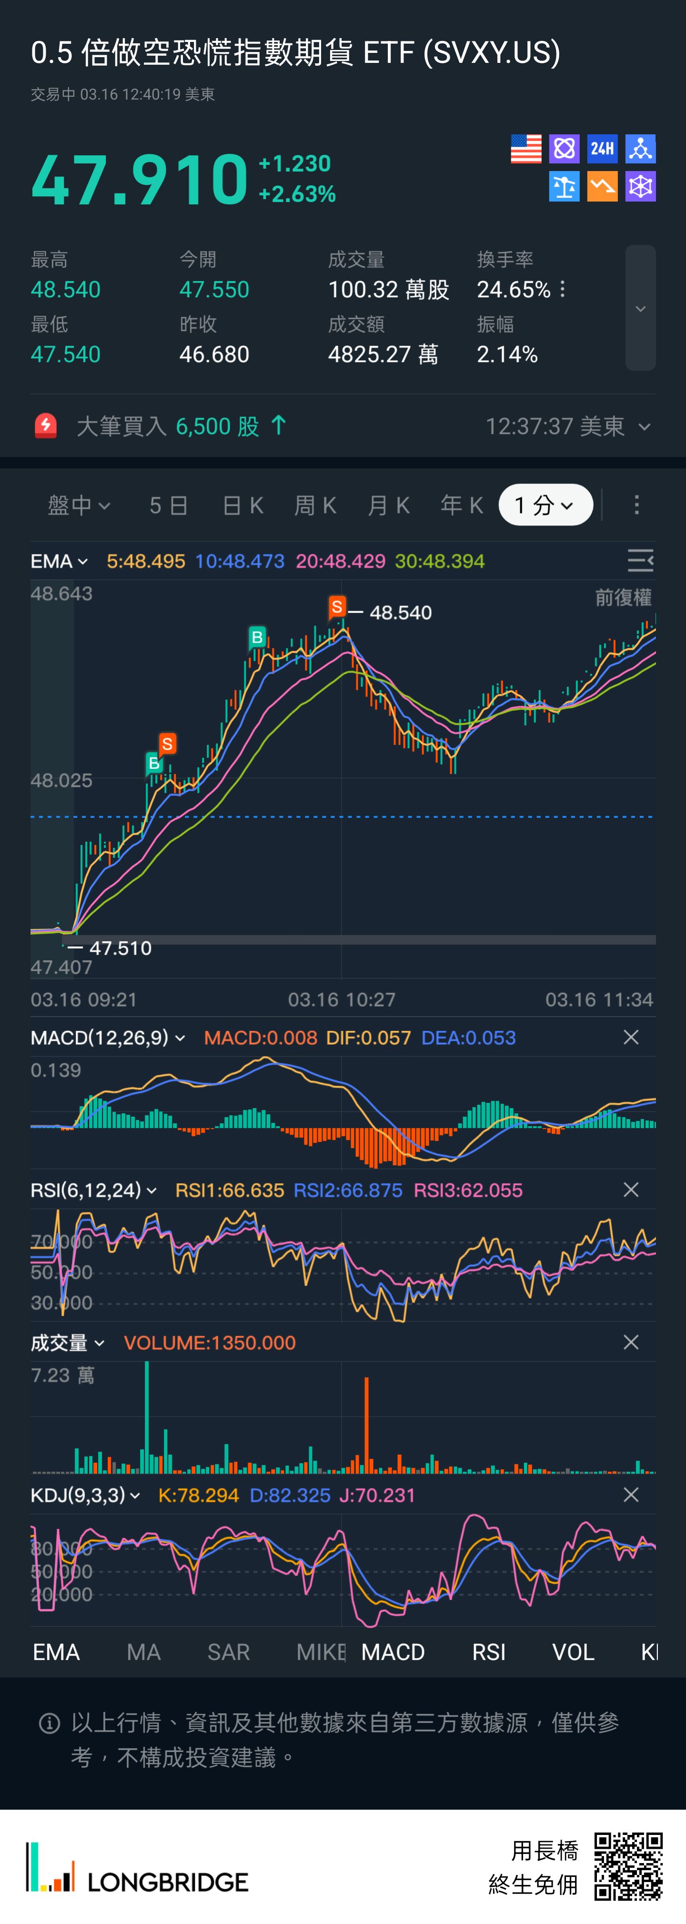Tap the QR code image
Image resolution: width=686 pixels, height=1924 pixels.
click(628, 1866)
